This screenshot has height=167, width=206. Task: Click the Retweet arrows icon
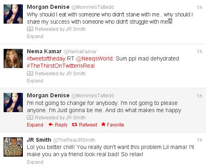click(75, 125)
